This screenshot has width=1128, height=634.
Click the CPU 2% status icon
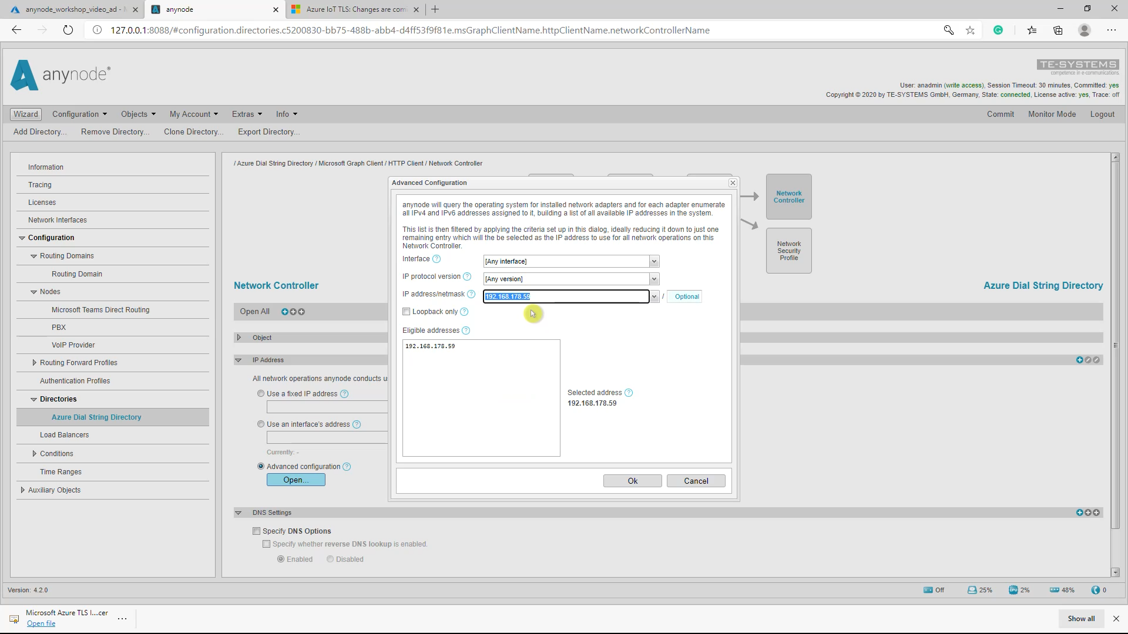[x=1013, y=590]
